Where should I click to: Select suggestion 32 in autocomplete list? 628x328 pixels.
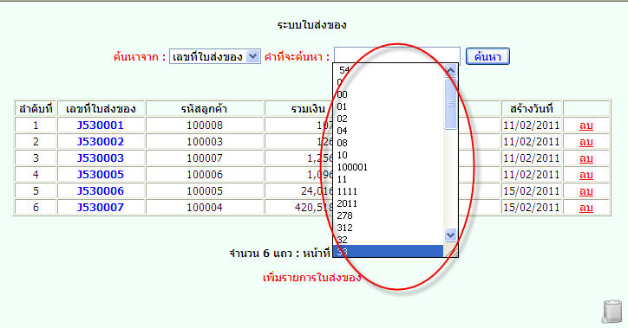tap(389, 240)
